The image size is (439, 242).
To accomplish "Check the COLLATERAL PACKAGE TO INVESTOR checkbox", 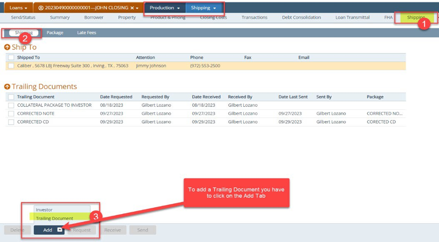I will click(11, 105).
